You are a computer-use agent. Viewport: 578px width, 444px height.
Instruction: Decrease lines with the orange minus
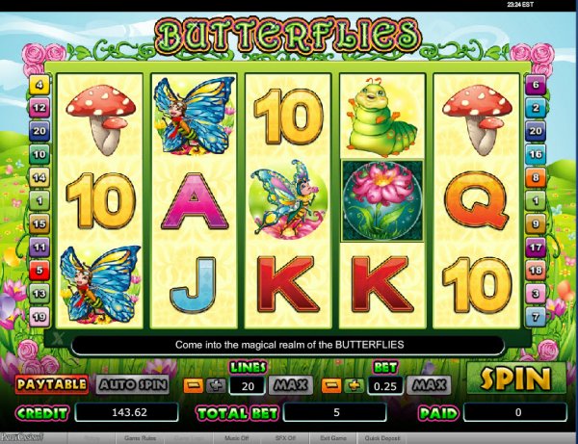[x=194, y=385]
